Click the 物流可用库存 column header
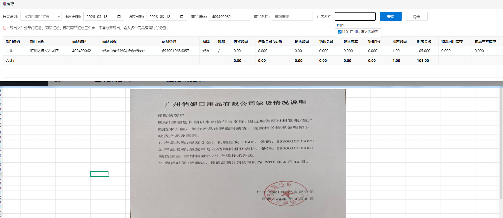Image resolution: width=503 pixels, height=218 pixels. point(452,41)
